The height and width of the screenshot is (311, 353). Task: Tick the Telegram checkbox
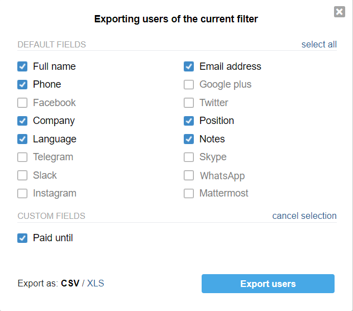tap(22, 157)
